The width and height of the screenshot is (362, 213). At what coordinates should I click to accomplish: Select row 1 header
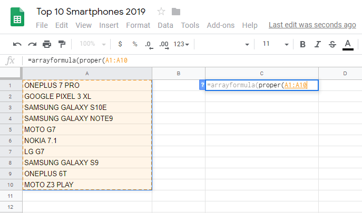coord(11,85)
